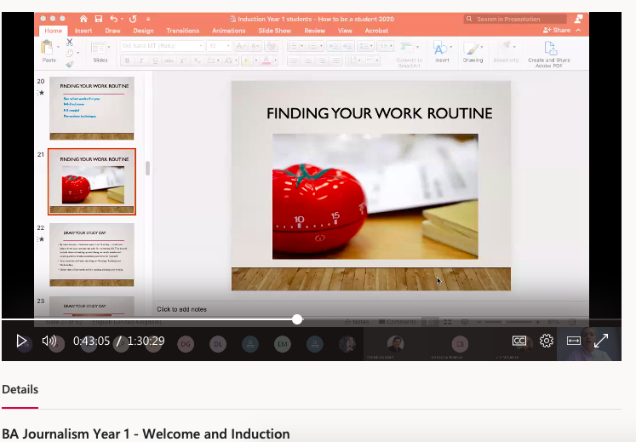Click the text highlight color swatch
This screenshot has width=636, height=442.
[x=246, y=60]
